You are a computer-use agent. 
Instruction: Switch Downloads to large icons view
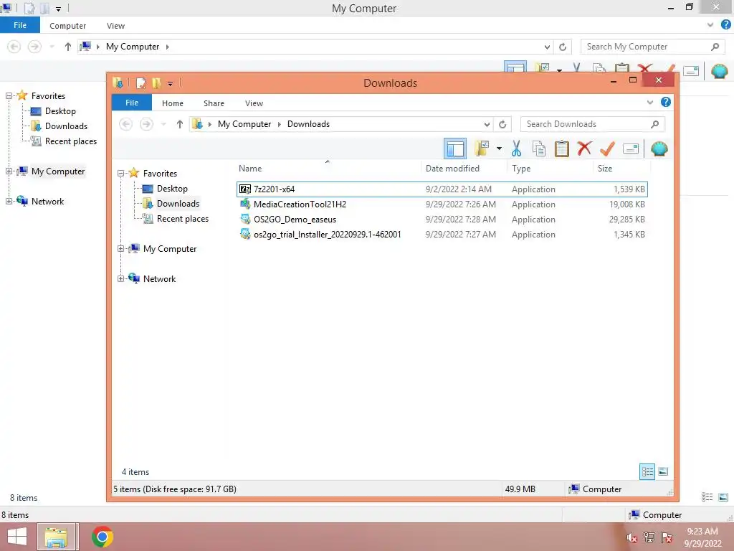pos(663,471)
